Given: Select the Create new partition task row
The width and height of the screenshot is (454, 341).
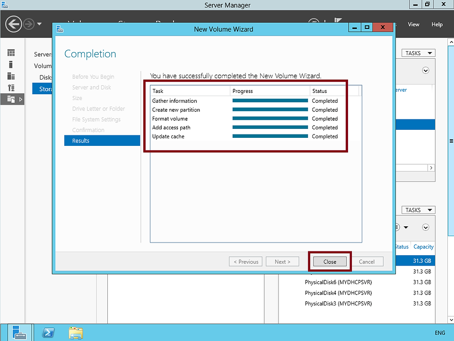Looking at the screenshot, I should point(256,110).
